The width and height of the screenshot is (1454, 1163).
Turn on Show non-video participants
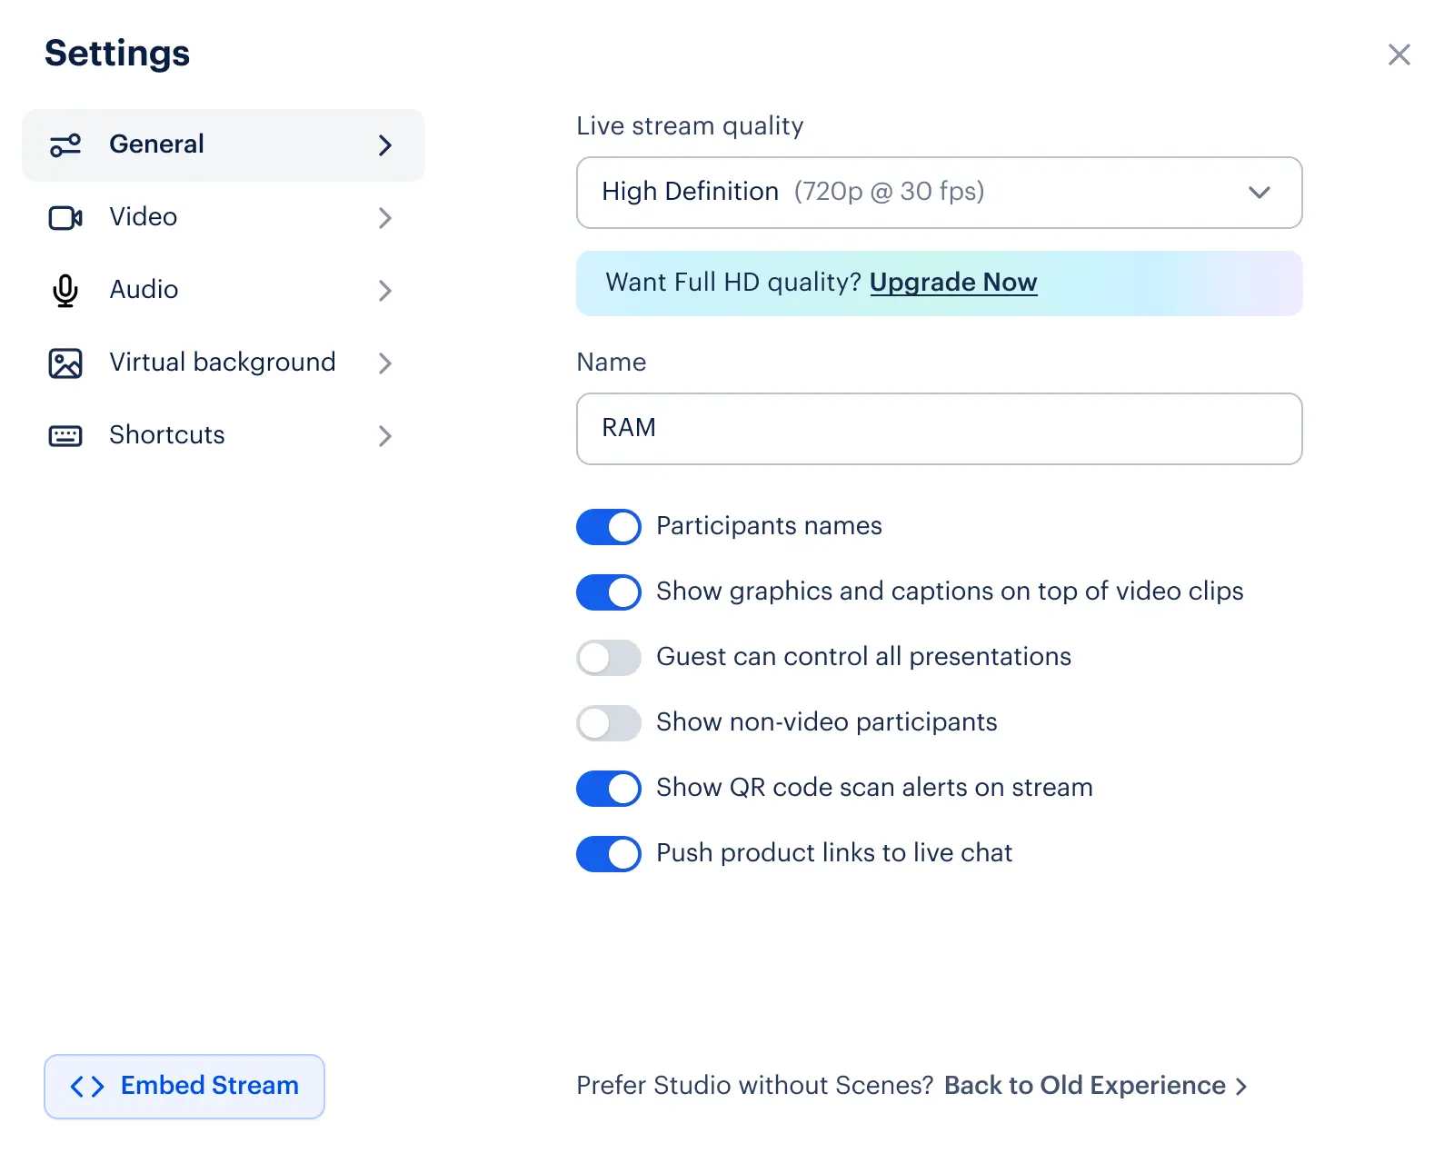pyautogui.click(x=609, y=723)
